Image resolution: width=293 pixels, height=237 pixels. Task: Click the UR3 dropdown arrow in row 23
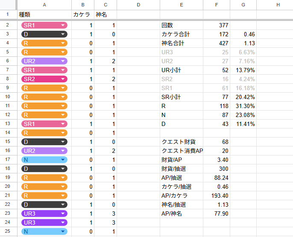click(x=63, y=214)
